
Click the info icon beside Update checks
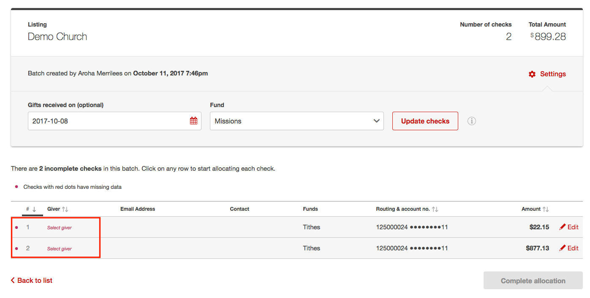(x=471, y=121)
